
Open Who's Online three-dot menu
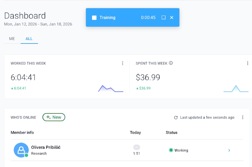click(242, 117)
